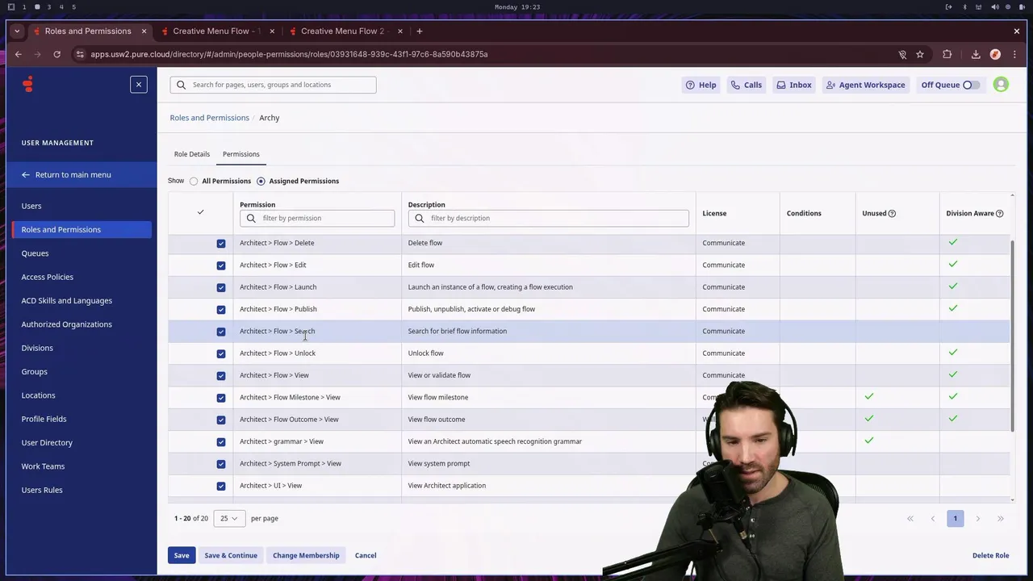Image resolution: width=1033 pixels, height=581 pixels.
Task: Click the filter by description field
Action: [549, 218]
